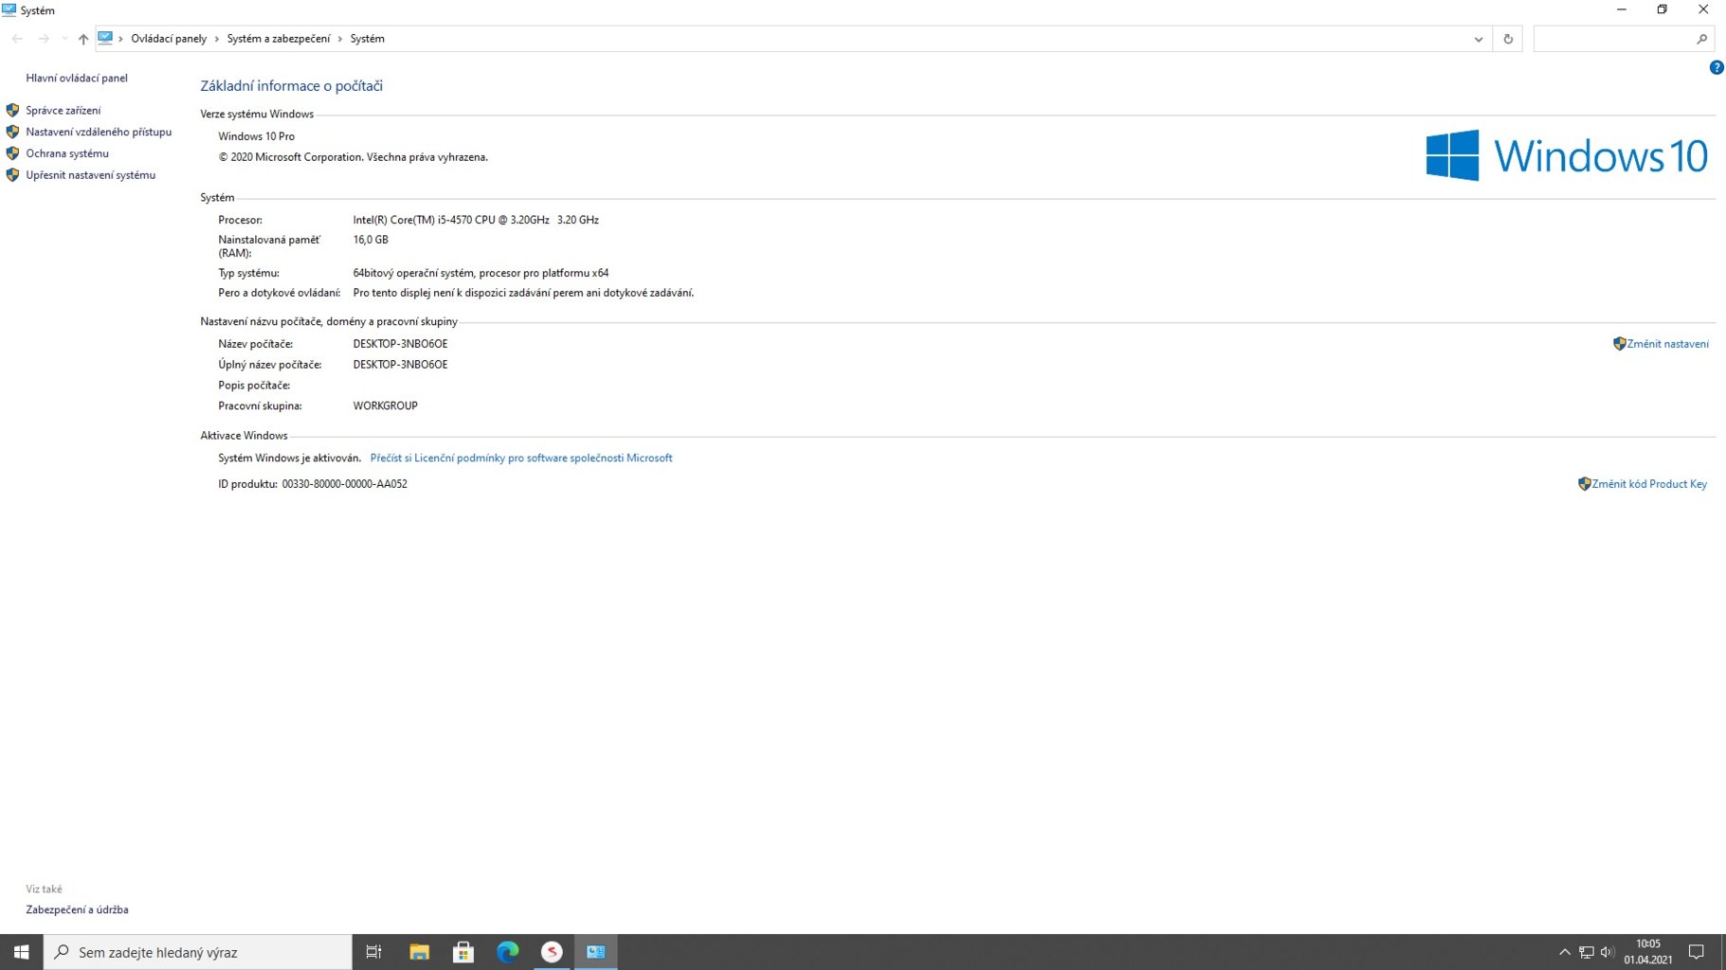The image size is (1726, 970).
Task: Select Systém in the breadcrumb path
Action: coord(368,39)
